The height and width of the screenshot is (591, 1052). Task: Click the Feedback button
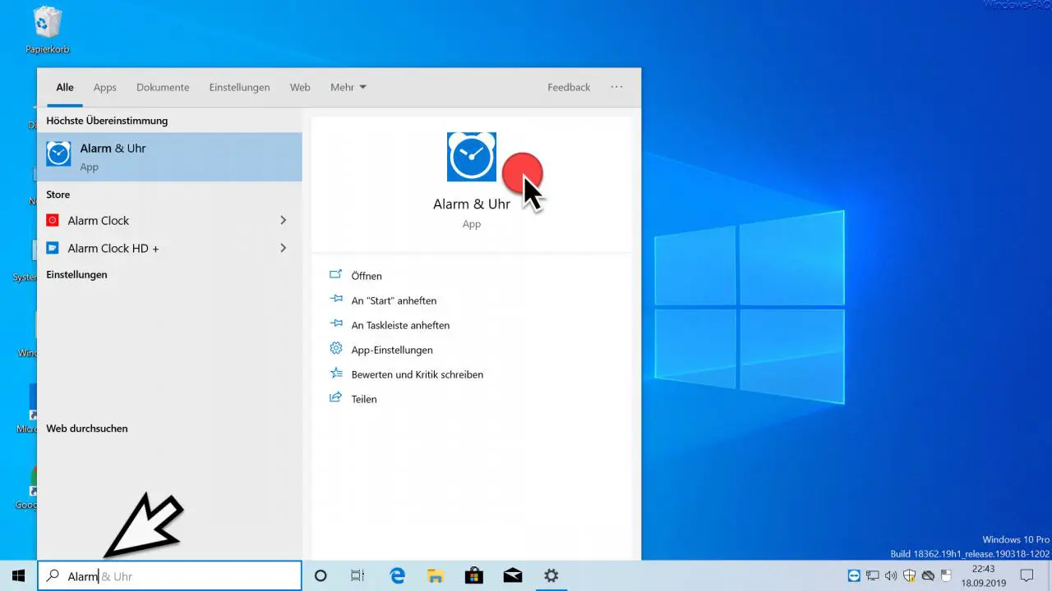[x=569, y=87]
